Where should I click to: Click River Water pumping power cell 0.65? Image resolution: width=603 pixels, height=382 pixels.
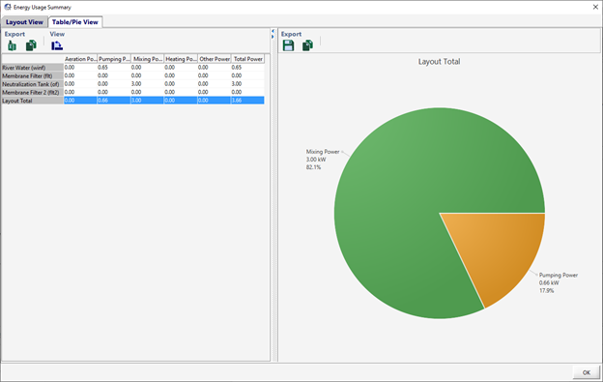114,68
